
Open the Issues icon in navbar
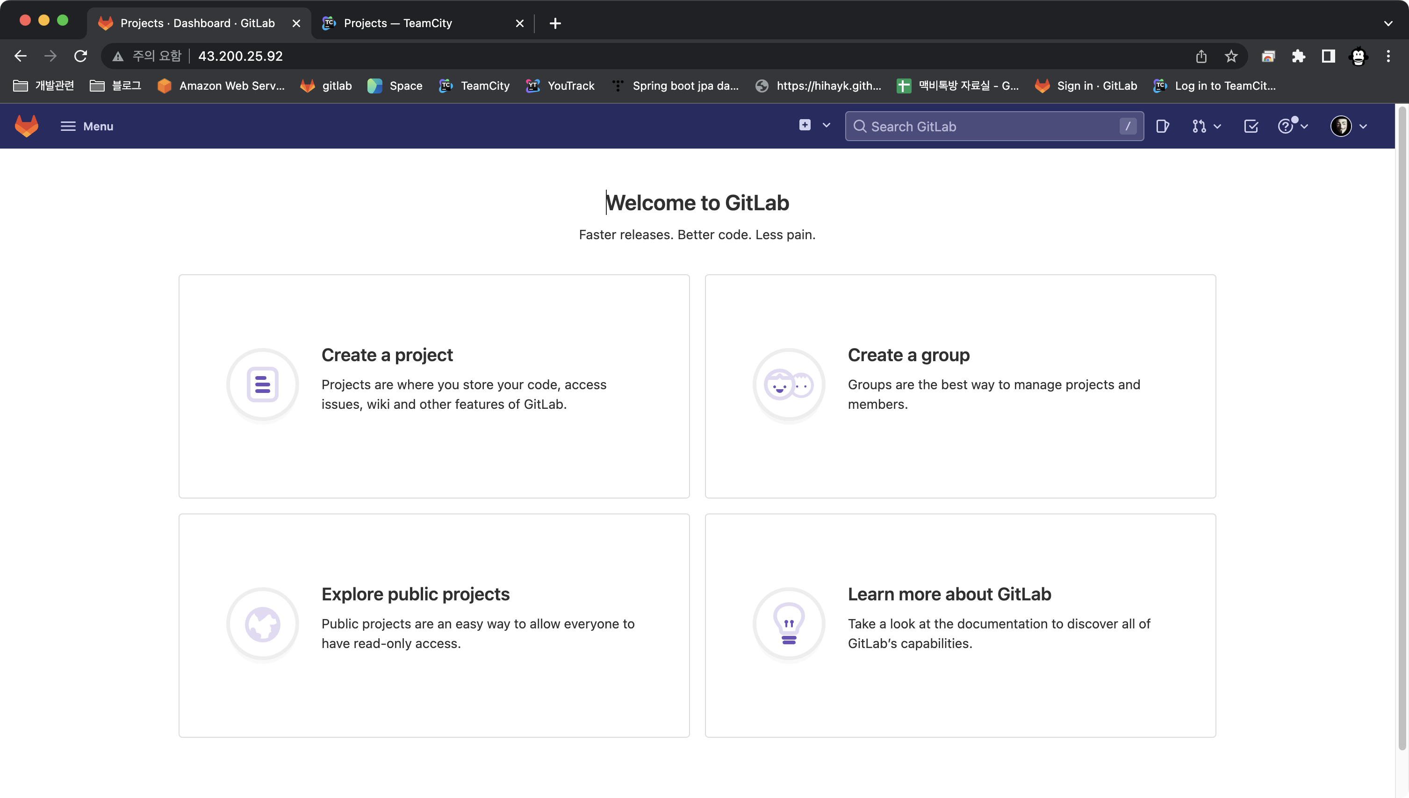click(x=1162, y=126)
